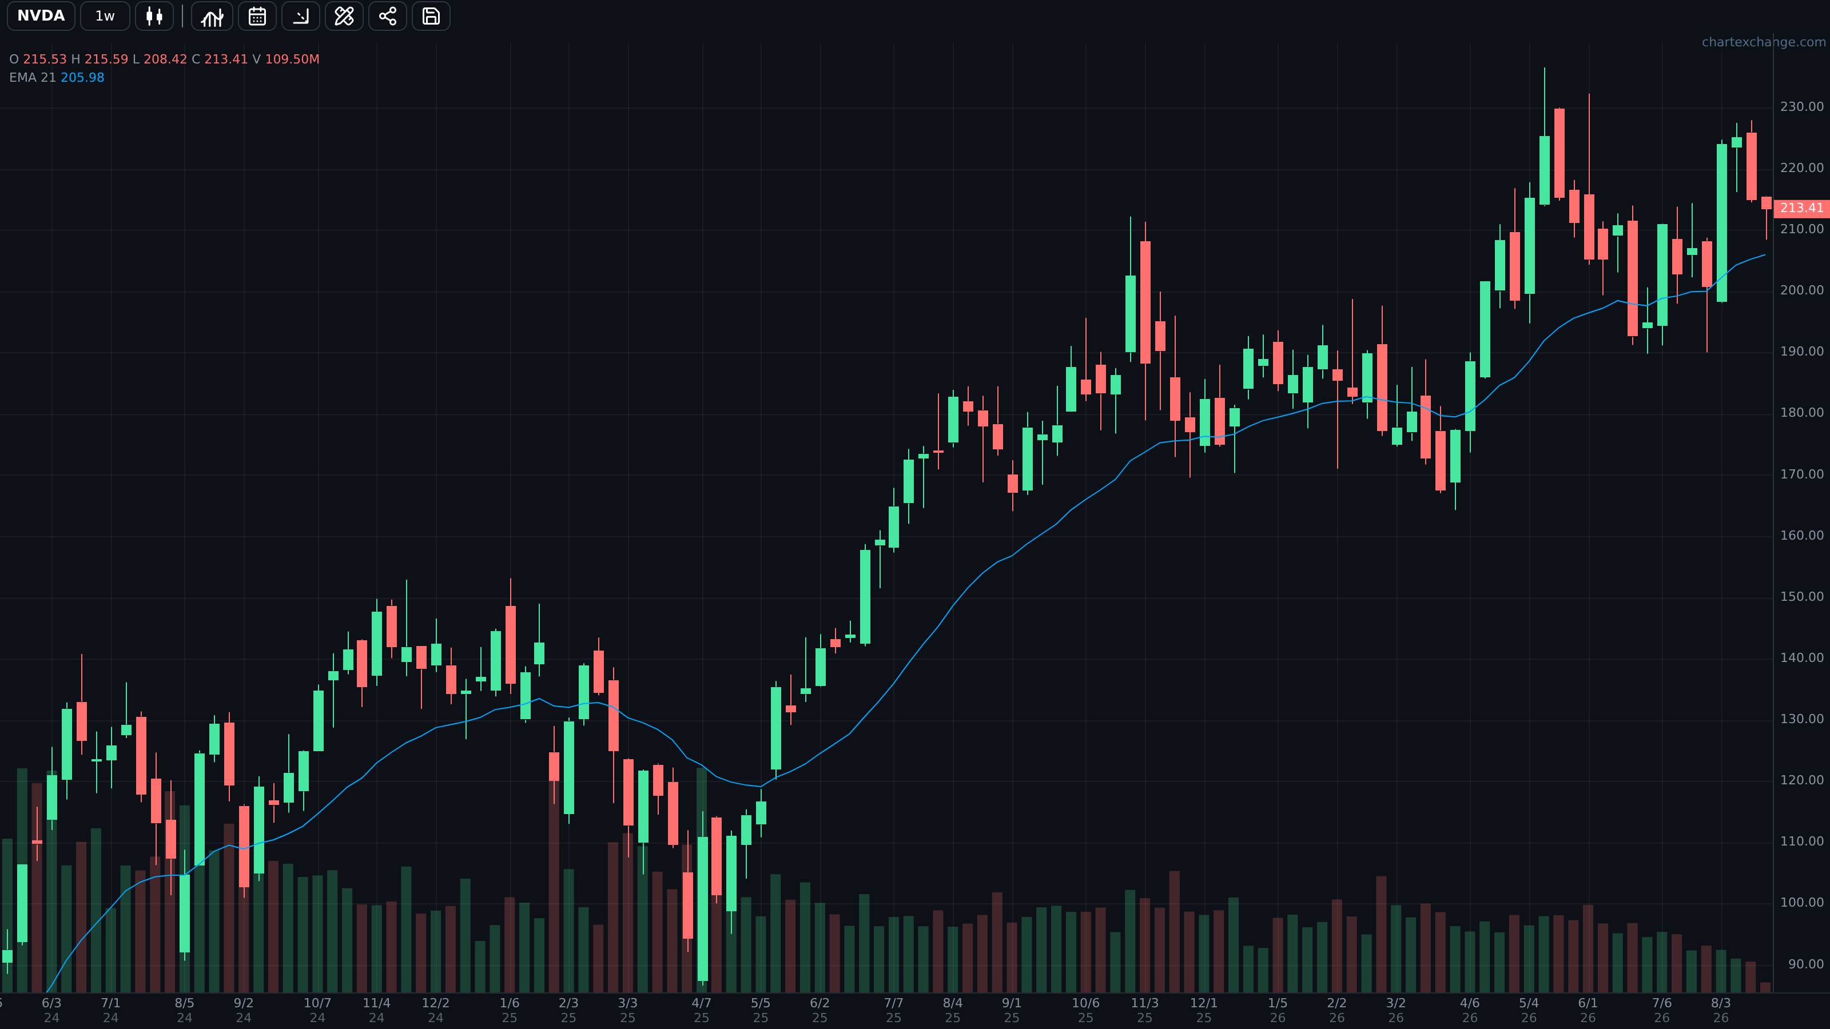
Task: Click the 90.00 price axis label
Action: click(1806, 964)
